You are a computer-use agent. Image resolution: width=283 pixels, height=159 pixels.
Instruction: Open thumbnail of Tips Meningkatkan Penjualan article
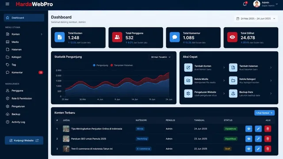pyautogui.click(x=66, y=129)
